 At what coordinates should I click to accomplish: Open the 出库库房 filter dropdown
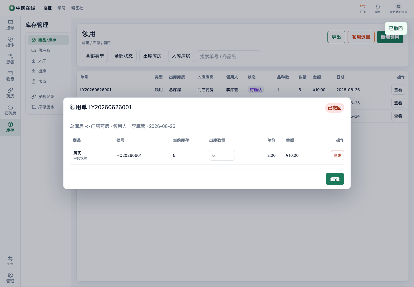click(152, 56)
